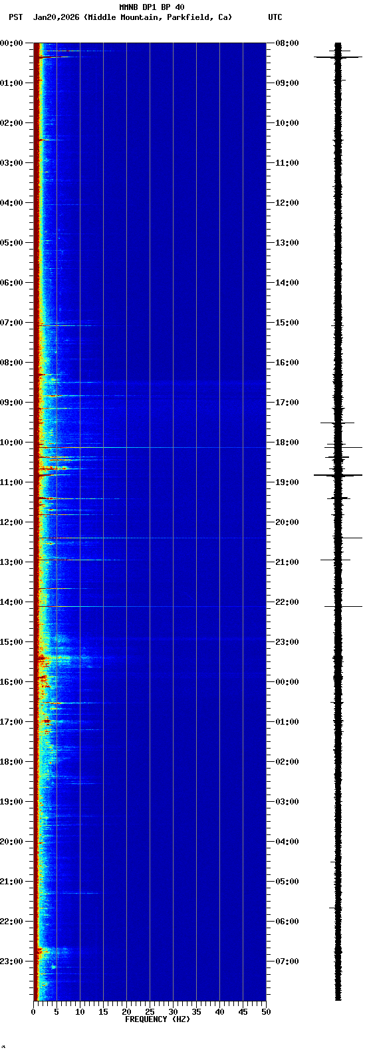This screenshot has width=367, height=1054.
Task: Click the 03:00 label on the PST axis
Action: tap(11, 163)
